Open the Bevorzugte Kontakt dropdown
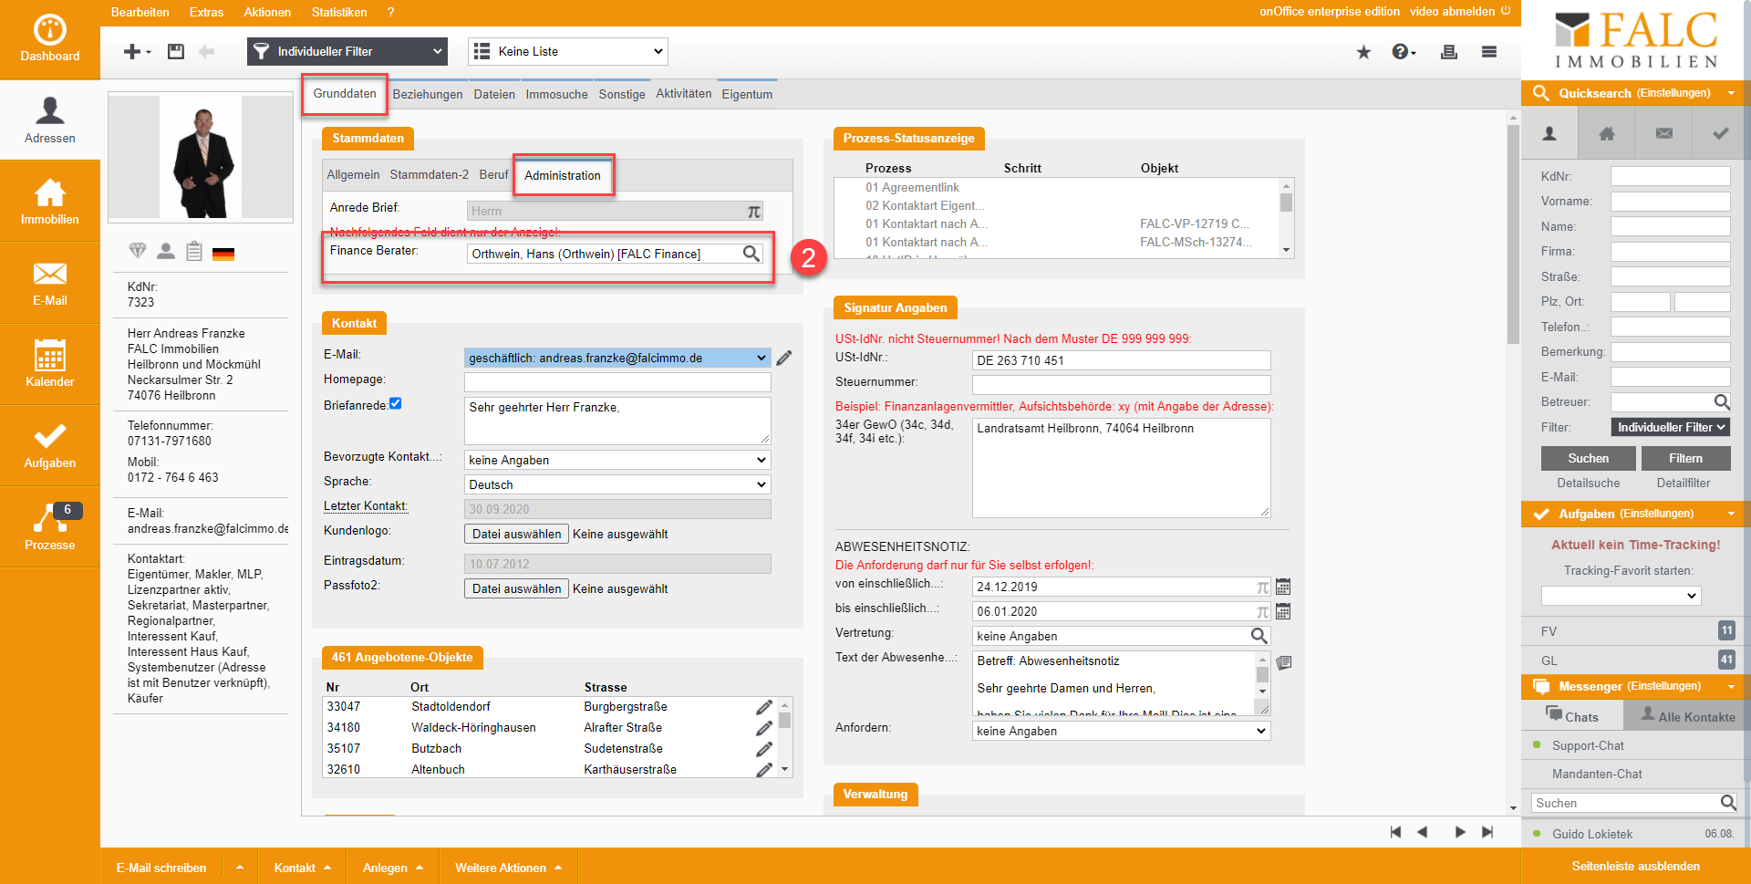The height and width of the screenshot is (884, 1751). [x=617, y=461]
